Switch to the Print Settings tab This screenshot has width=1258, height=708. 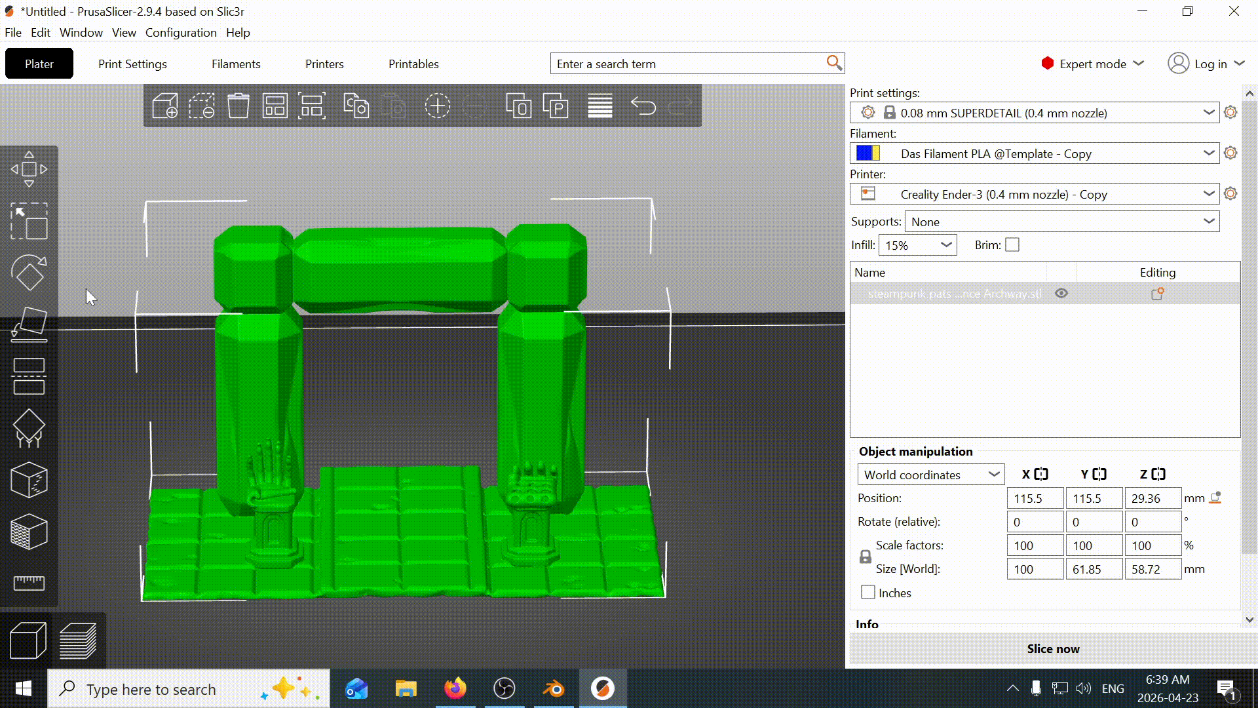132,64
